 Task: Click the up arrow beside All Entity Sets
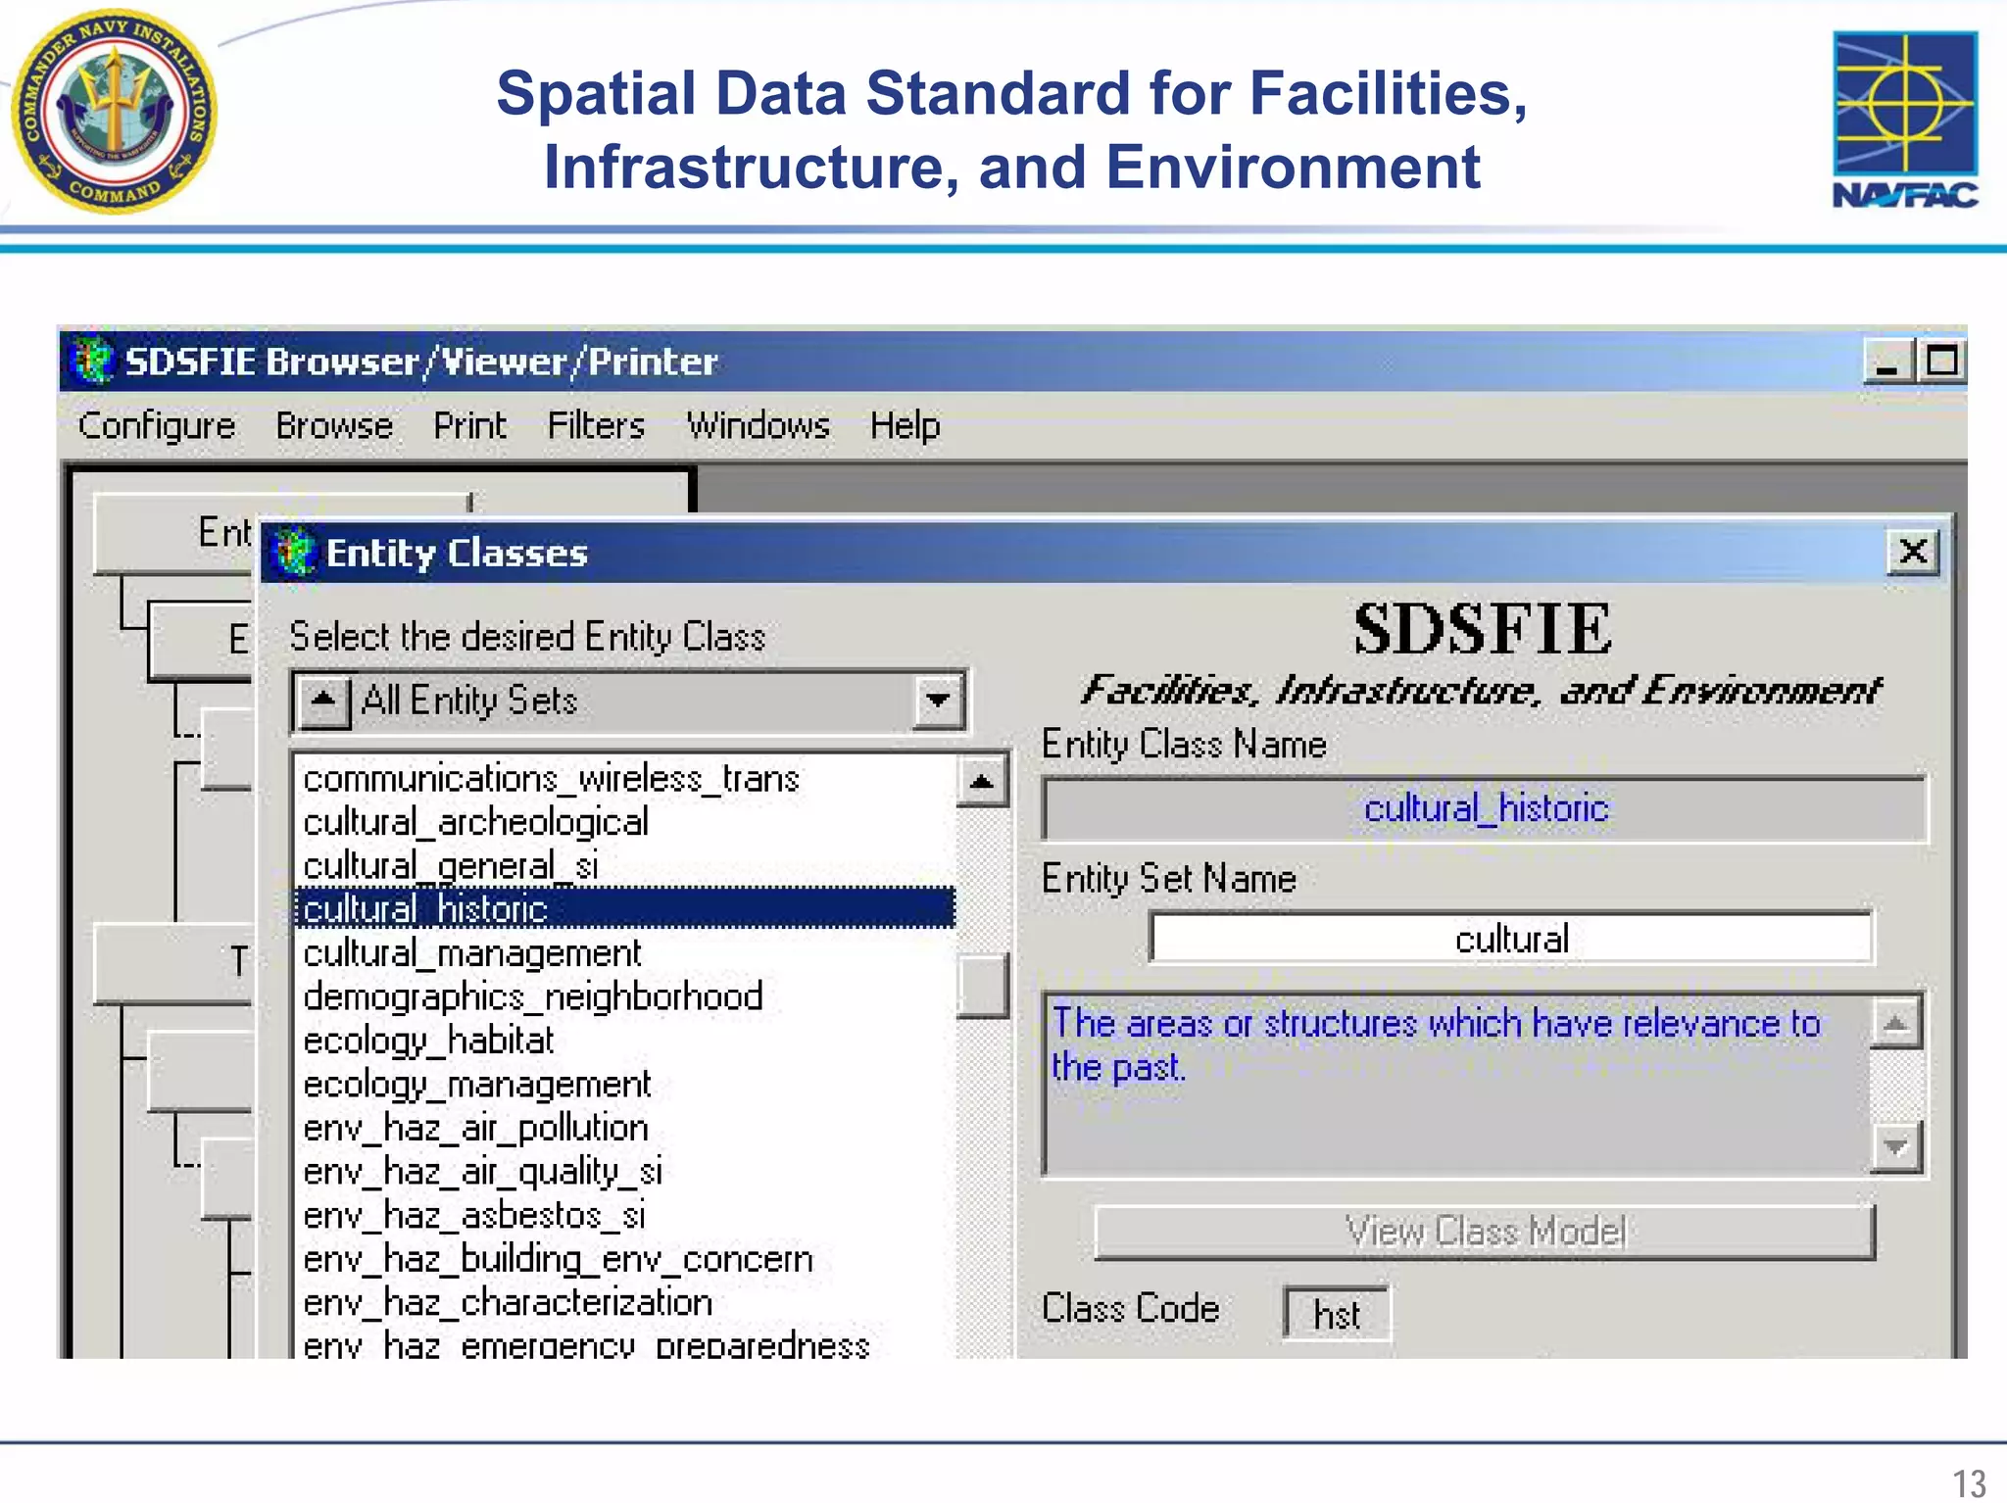point(323,702)
